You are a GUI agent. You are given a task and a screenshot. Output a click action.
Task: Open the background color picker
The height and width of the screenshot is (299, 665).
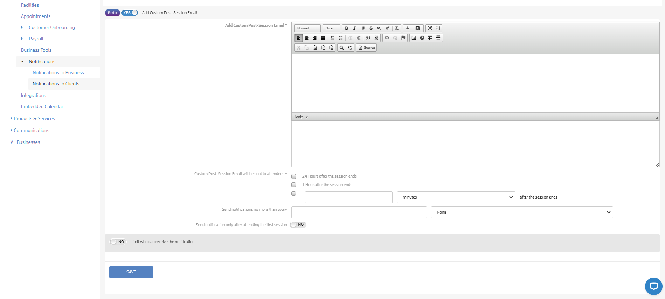418,28
